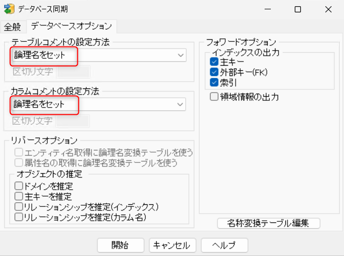Enable 主キーを推定 under object inference
This screenshot has height=256, width=344.
point(19,197)
